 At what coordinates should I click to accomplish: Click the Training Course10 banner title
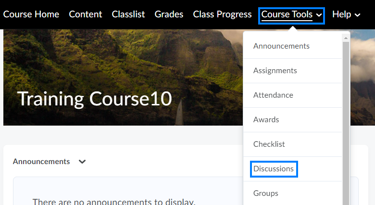[95, 98]
